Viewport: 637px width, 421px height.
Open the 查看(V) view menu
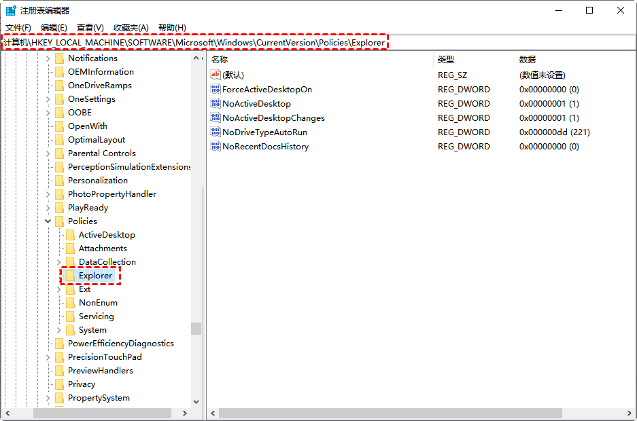coord(90,27)
